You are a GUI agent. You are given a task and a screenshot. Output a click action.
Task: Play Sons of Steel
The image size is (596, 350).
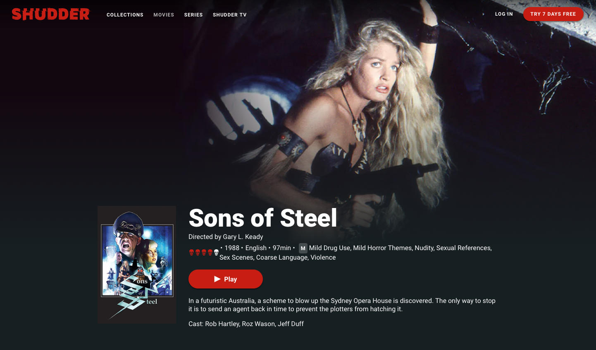pos(226,279)
